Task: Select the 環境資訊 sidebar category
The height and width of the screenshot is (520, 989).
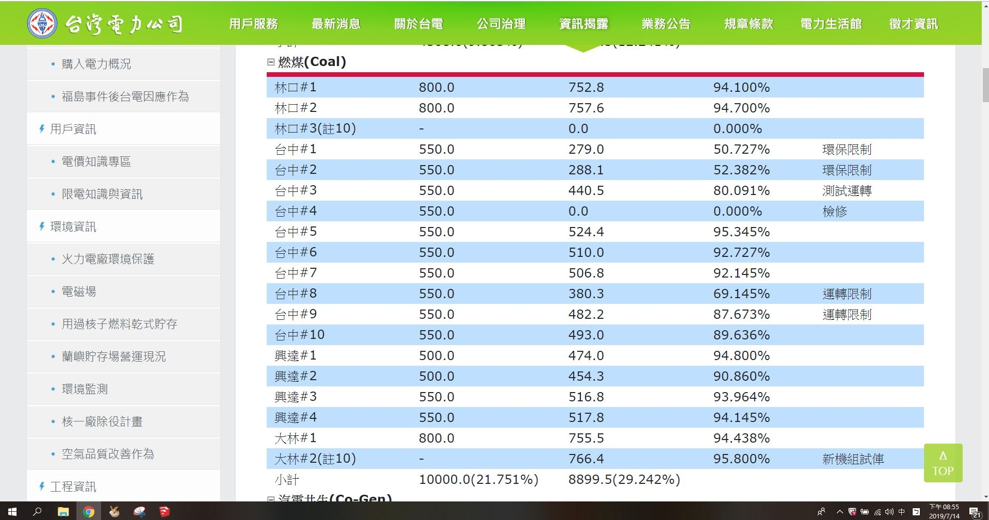Action: [73, 226]
